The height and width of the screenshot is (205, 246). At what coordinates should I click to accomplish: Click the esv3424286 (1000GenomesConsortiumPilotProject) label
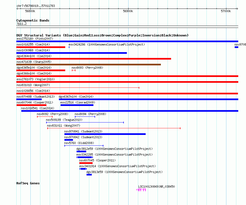pos(107,44)
